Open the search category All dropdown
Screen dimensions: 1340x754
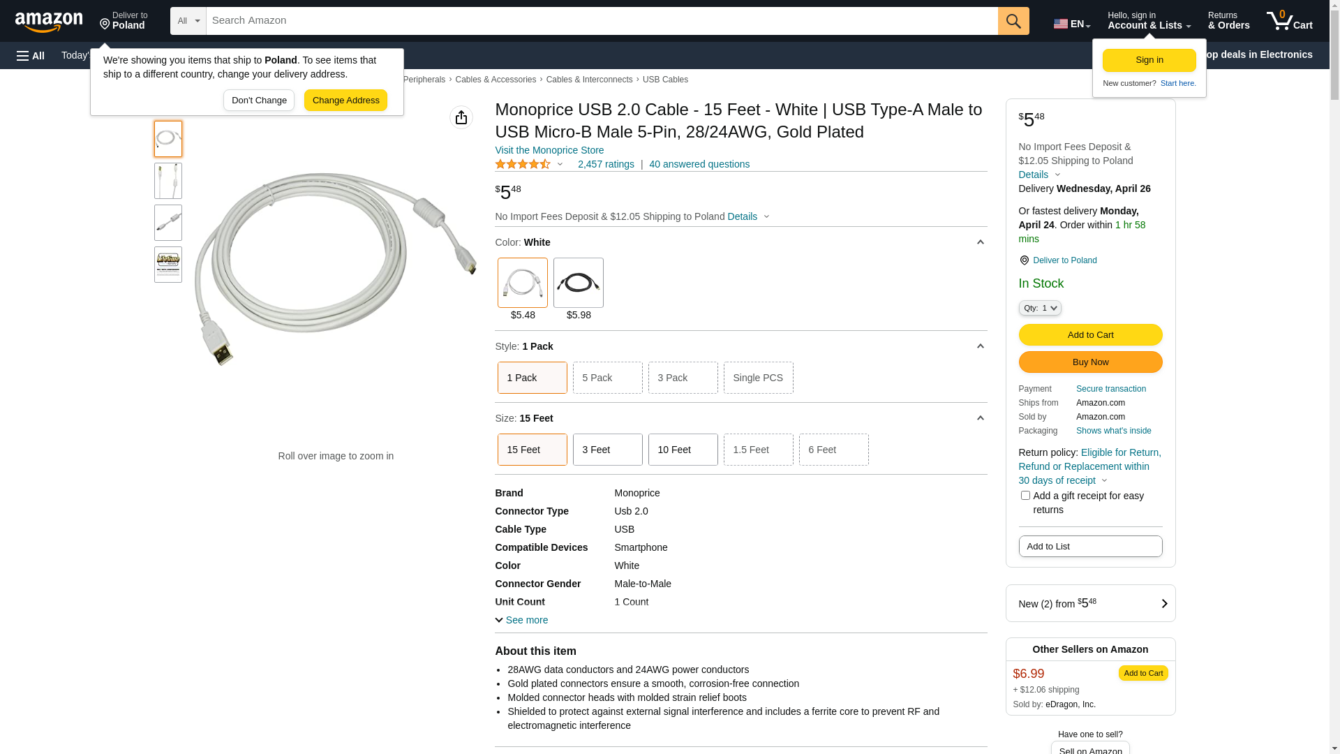coord(188,21)
